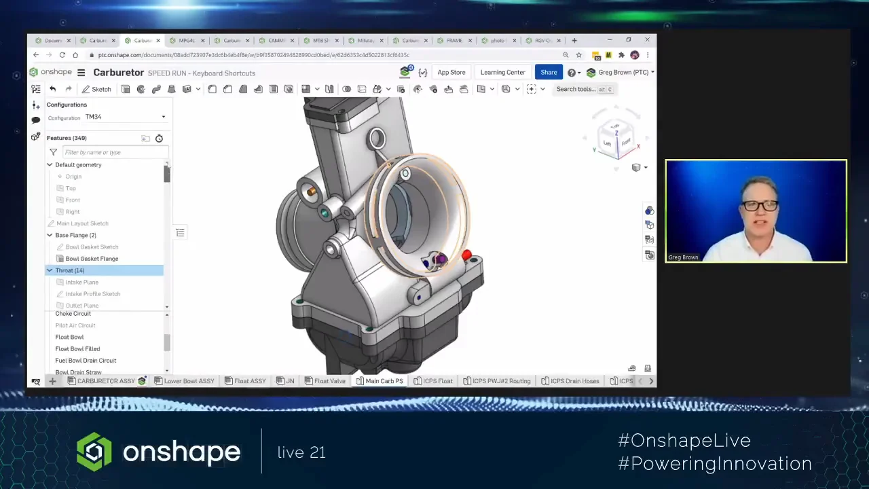869x489 pixels.
Task: Bookmark the page with the star icon
Action: (578, 55)
